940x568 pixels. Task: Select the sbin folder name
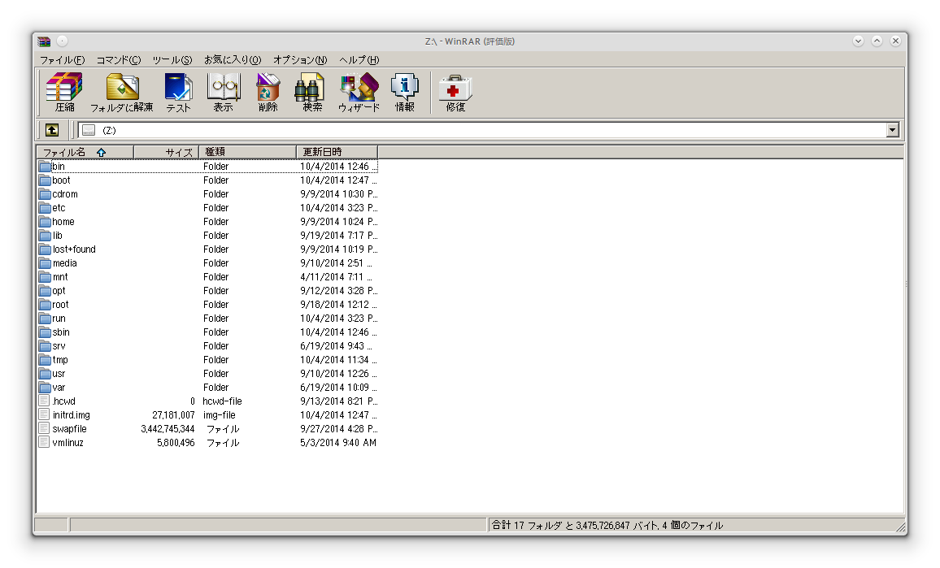60,332
